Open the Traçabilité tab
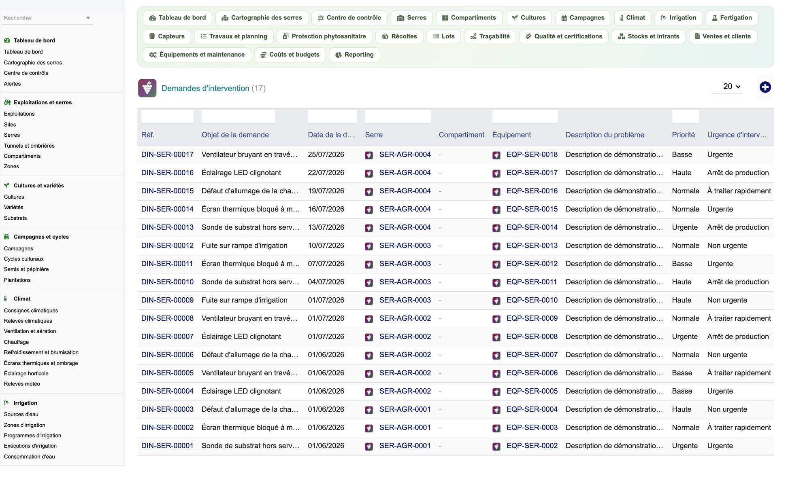The width and height of the screenshot is (788, 487). [x=490, y=36]
